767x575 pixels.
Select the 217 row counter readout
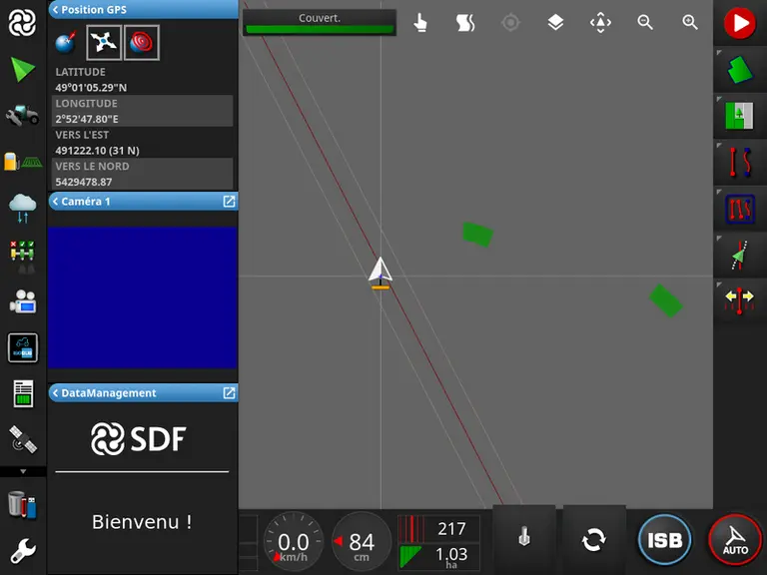pos(438,528)
